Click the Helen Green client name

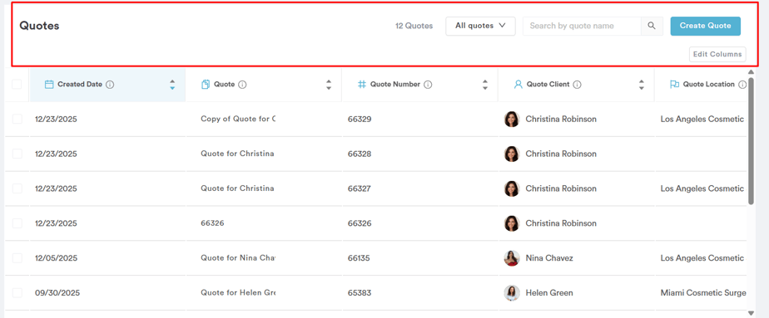tap(549, 292)
